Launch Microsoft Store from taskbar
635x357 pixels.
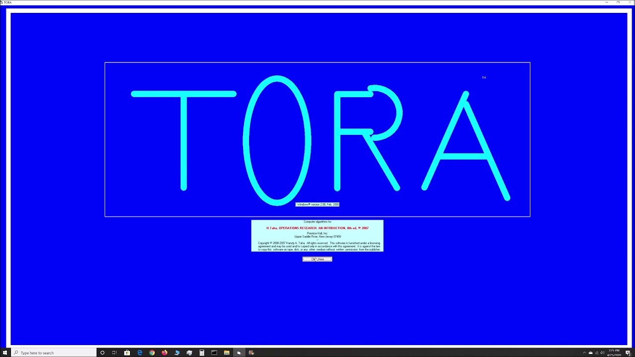(127, 353)
